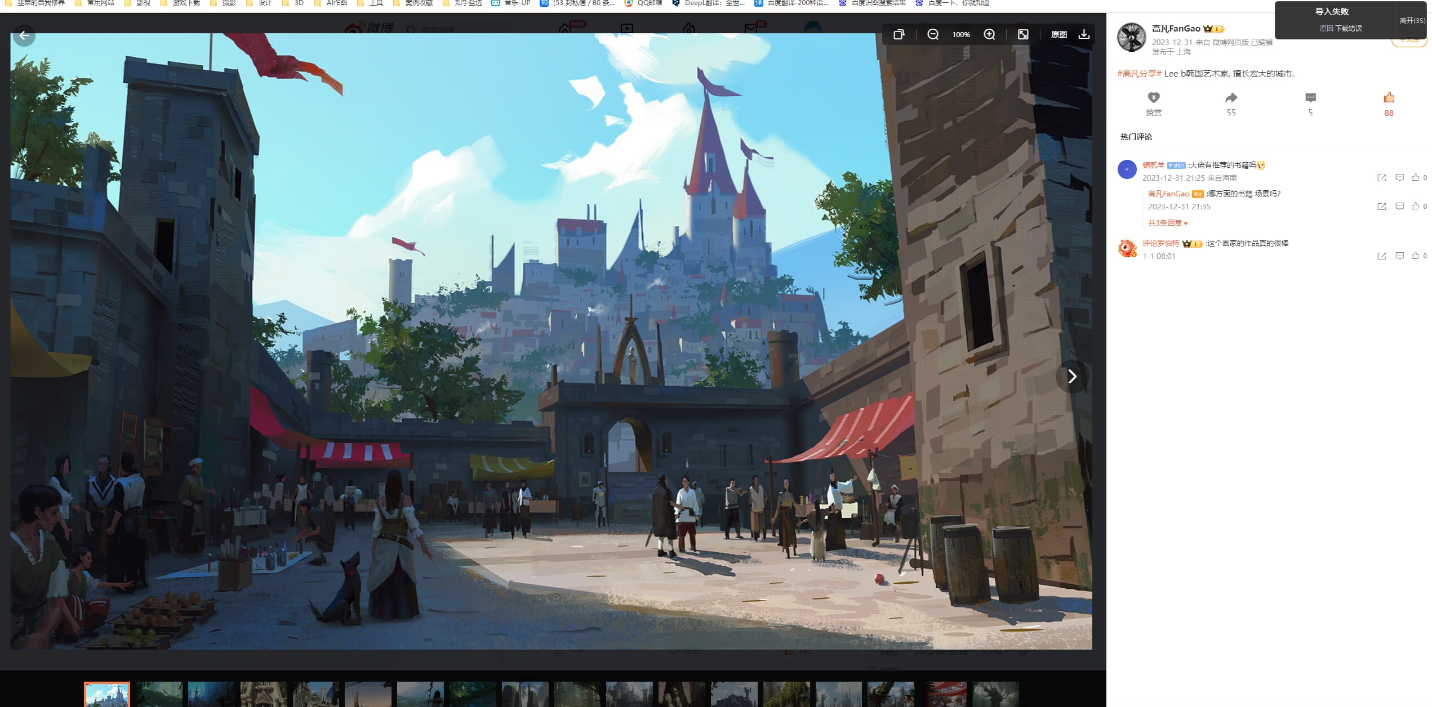View original image via 原图
This screenshot has width=1432, height=707.
click(1059, 34)
